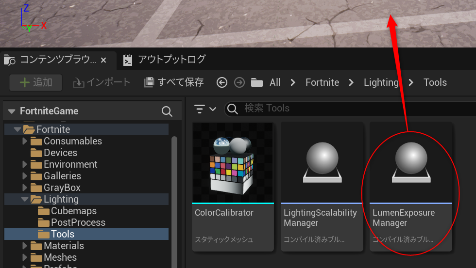The height and width of the screenshot is (268, 476).
Task: Collapse the Lighting folder arrow
Action: click(x=25, y=199)
